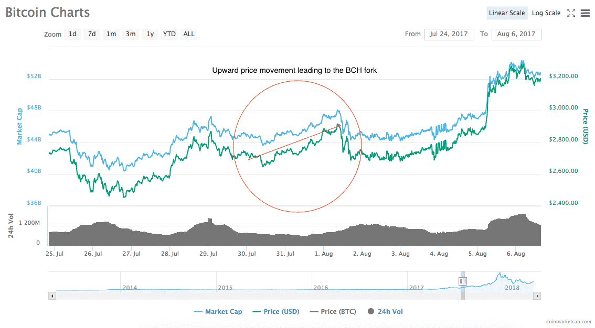Image resolution: width=595 pixels, height=328 pixels.
Task: Select the 3m zoom option
Action: pyautogui.click(x=130, y=34)
